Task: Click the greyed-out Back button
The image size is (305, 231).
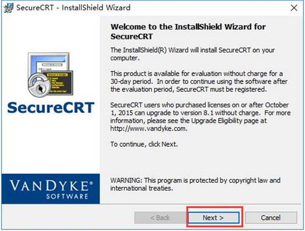Action: [159, 218]
